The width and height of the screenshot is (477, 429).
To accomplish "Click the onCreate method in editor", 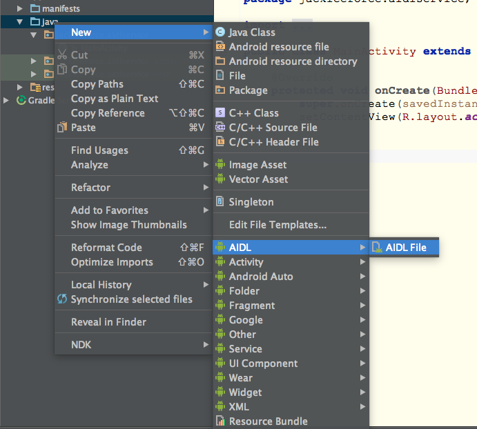I will 402,90.
